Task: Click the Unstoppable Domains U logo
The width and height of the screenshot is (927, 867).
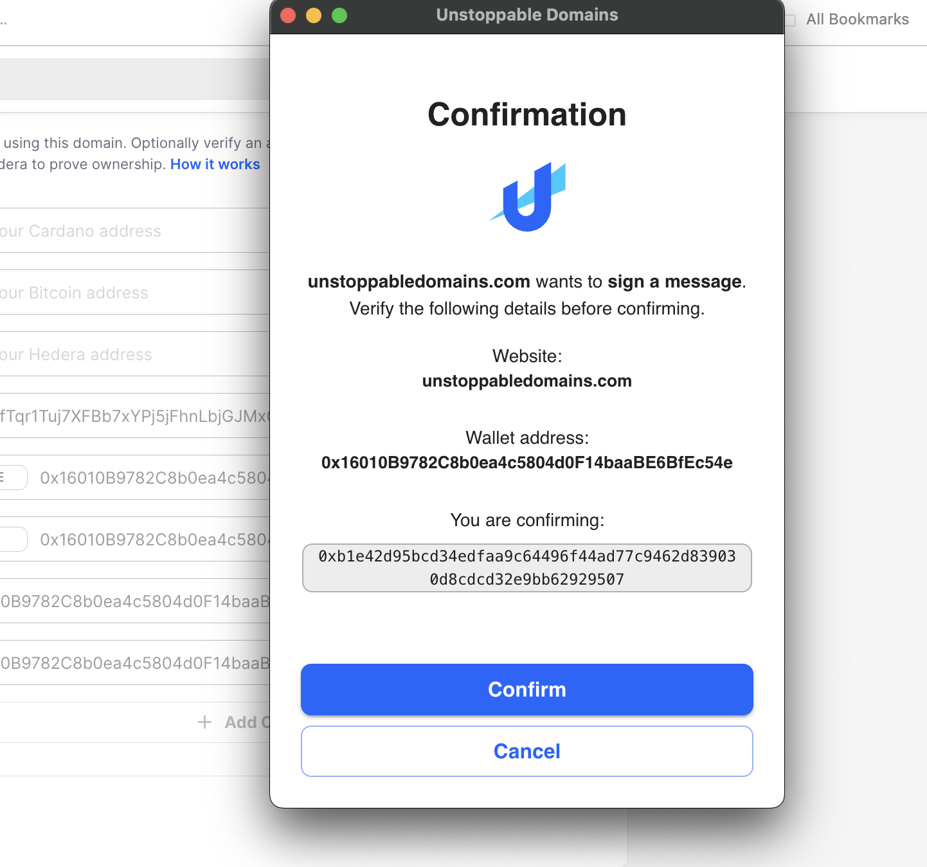Action: [x=527, y=195]
